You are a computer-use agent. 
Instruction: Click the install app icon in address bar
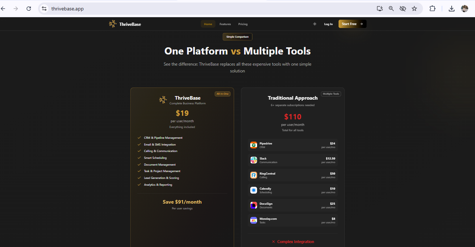(380, 9)
